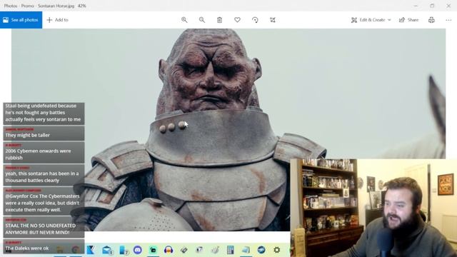Print the photo
The image size is (457, 257).
(x=431, y=20)
